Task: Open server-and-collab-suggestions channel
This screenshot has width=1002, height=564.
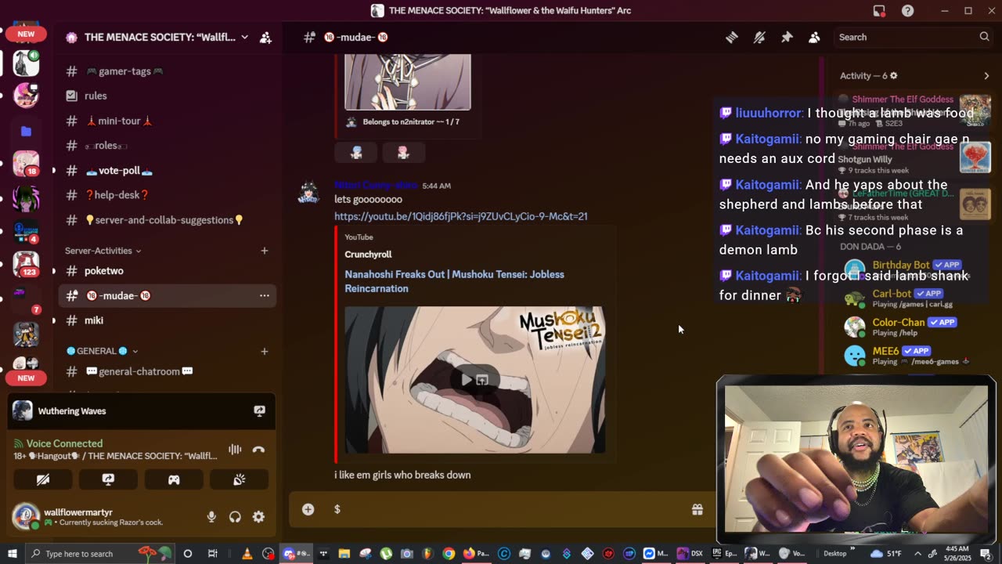Action: click(167, 220)
